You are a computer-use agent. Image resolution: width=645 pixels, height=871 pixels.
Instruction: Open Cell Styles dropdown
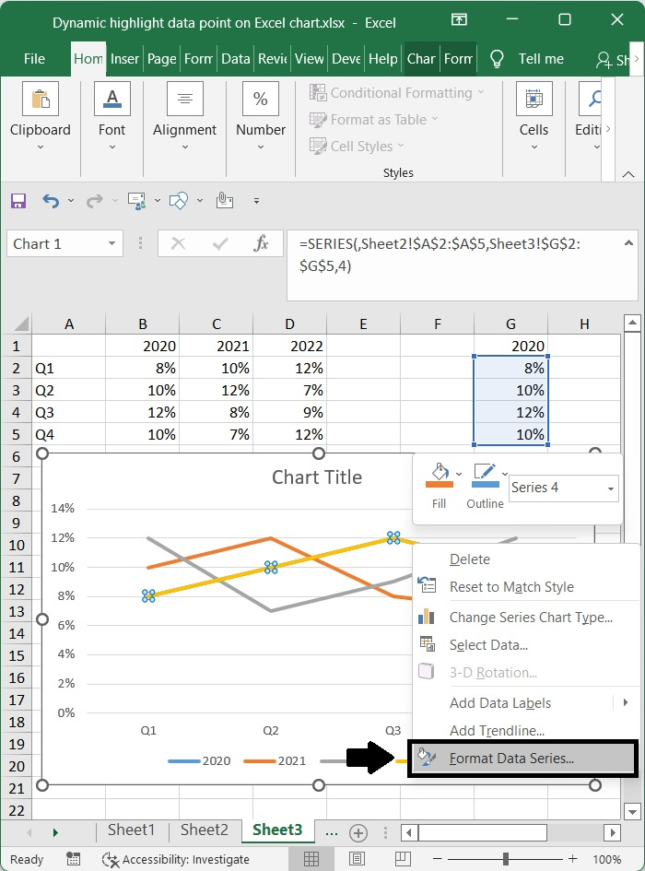click(356, 147)
